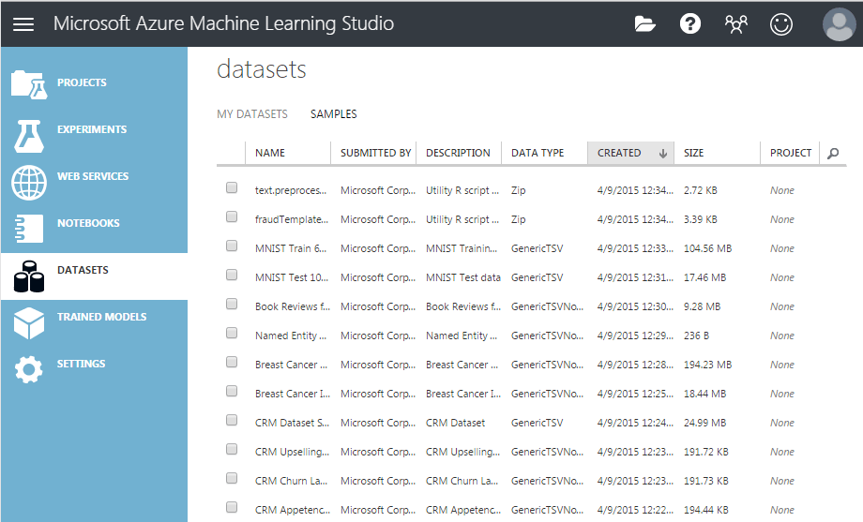Check the text.preproces... dataset checkbox
The height and width of the screenshot is (522, 863).
pyautogui.click(x=232, y=187)
